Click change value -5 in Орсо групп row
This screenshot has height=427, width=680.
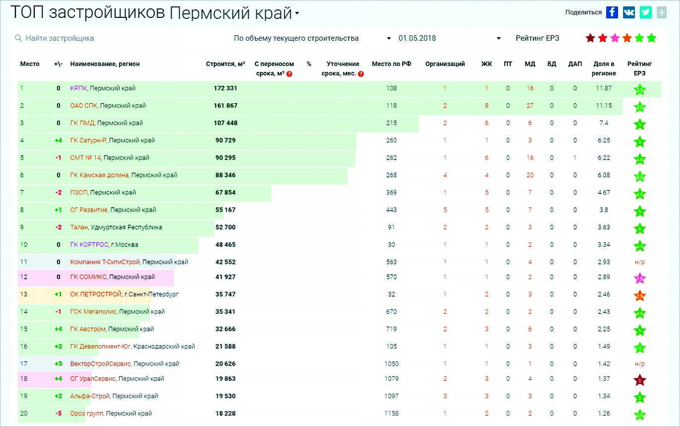pyautogui.click(x=59, y=413)
